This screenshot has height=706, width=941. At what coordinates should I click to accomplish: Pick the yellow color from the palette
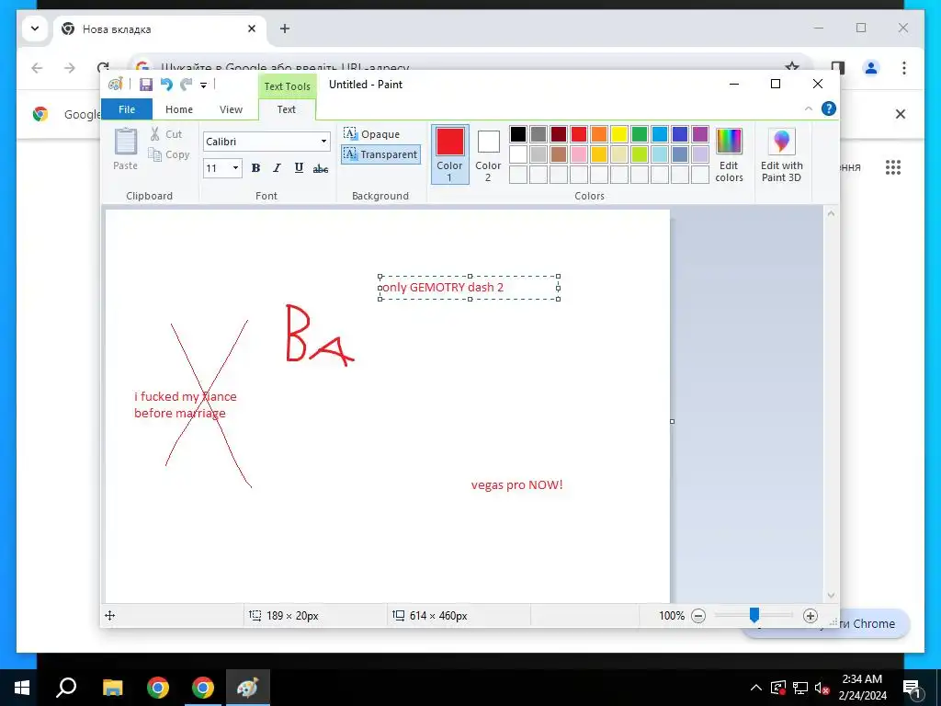pos(618,134)
